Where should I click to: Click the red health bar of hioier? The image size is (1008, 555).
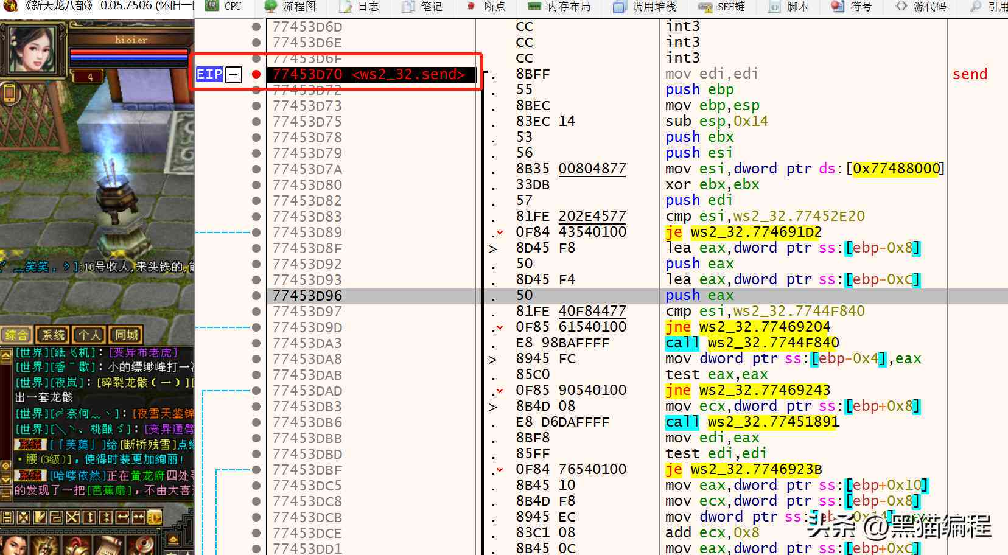[x=128, y=52]
